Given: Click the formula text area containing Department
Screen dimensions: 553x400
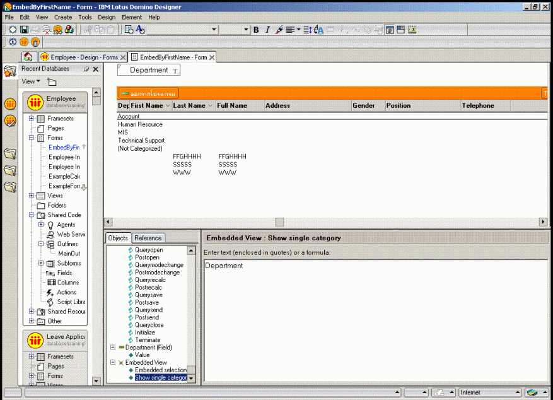Looking at the screenshot, I should click(x=376, y=321).
